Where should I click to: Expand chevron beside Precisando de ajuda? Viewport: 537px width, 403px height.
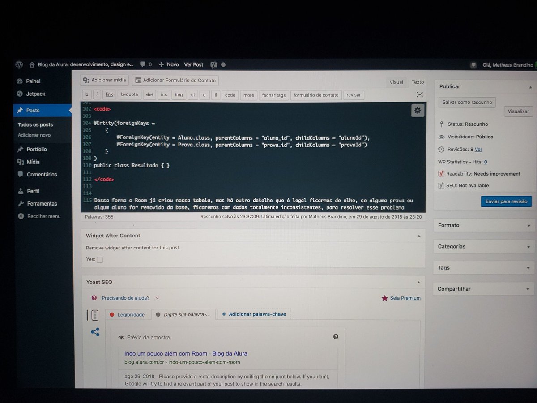(x=157, y=298)
